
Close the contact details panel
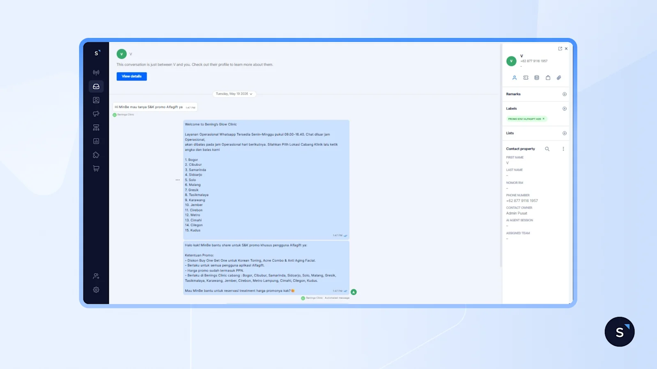(566, 48)
